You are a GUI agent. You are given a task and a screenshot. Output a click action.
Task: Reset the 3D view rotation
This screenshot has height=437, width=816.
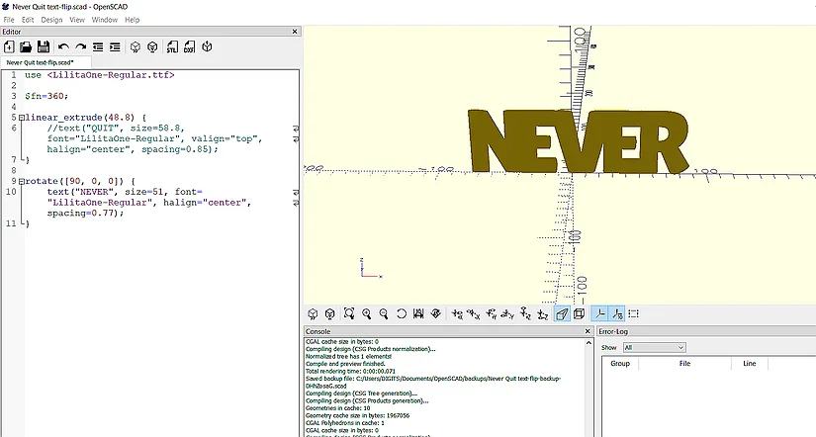pyautogui.click(x=402, y=313)
